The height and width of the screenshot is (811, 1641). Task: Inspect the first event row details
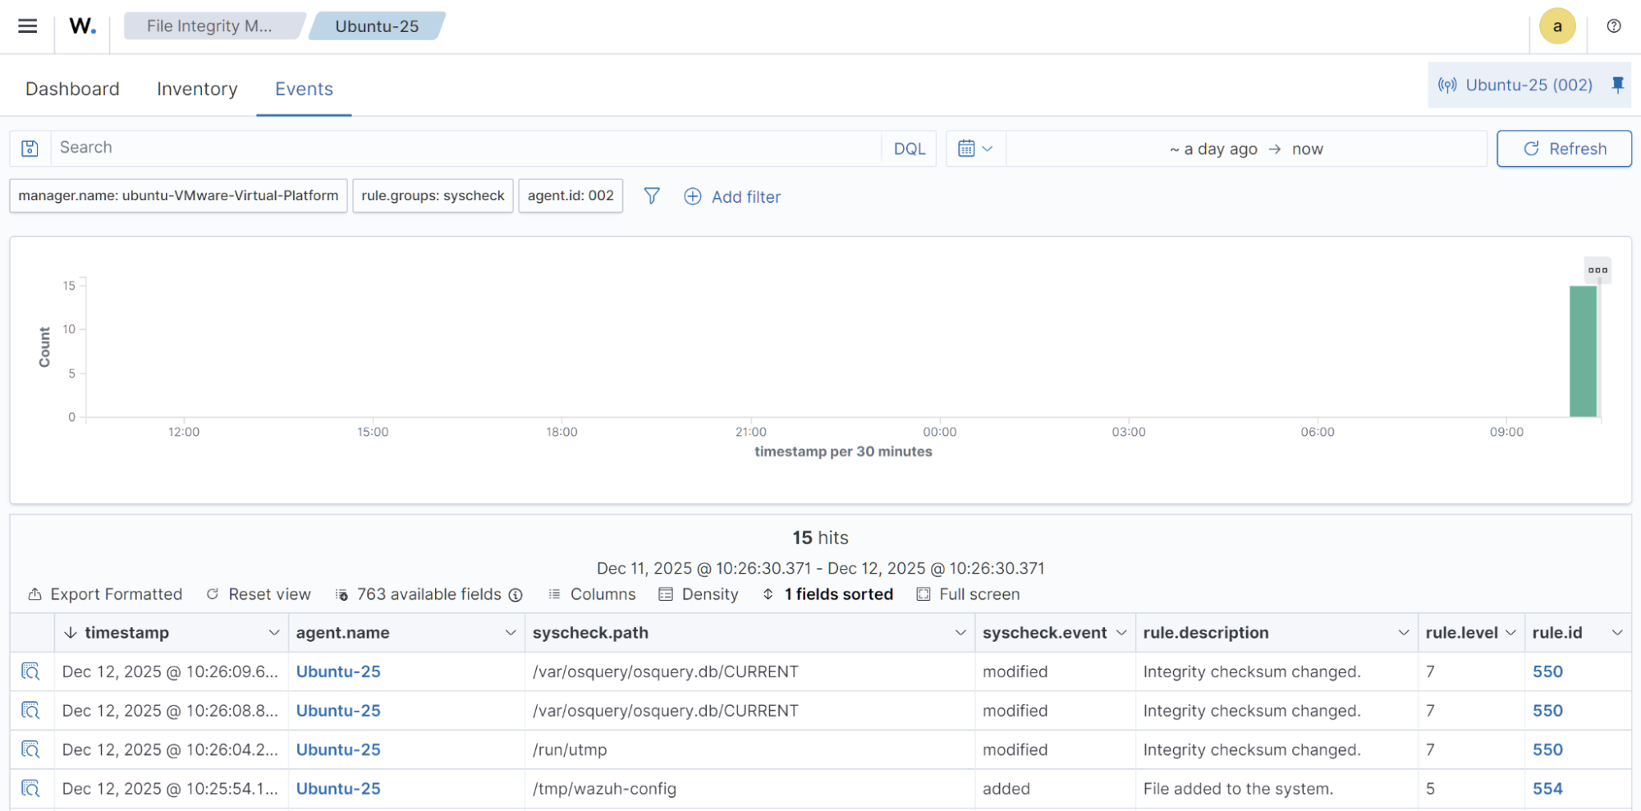pos(30,671)
